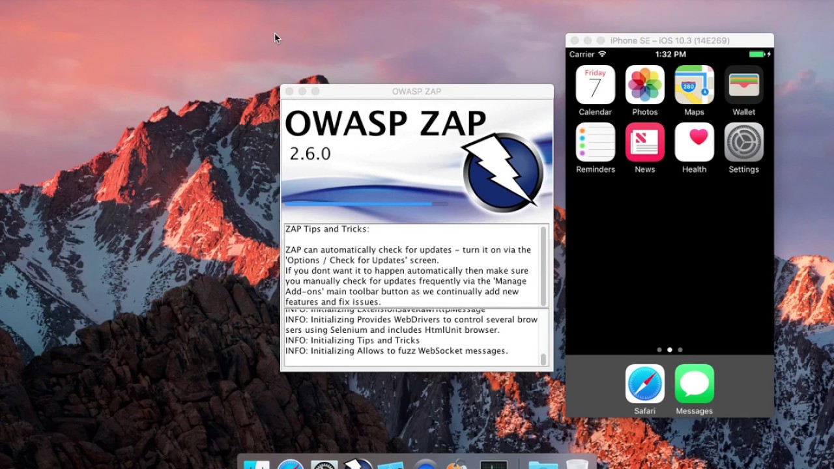This screenshot has width=834, height=469.
Task: Click the 'iPhone SE – iOS 10.3' simulator title
Action: click(670, 40)
